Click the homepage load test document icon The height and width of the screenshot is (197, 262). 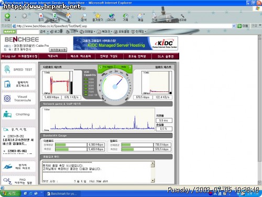click(x=7, y=84)
